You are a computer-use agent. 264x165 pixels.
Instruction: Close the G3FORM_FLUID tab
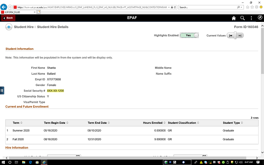click(x=35, y=12)
